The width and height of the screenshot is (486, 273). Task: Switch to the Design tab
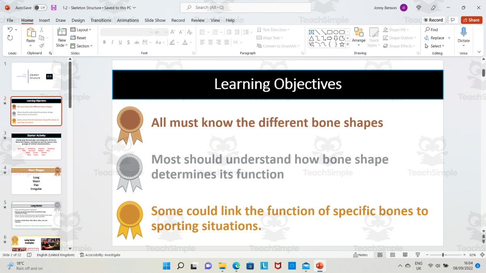tap(78, 20)
